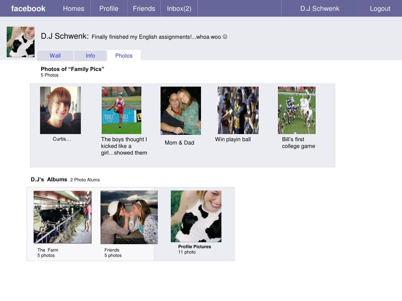Click the 'Mom & Dad' caption

(x=179, y=143)
